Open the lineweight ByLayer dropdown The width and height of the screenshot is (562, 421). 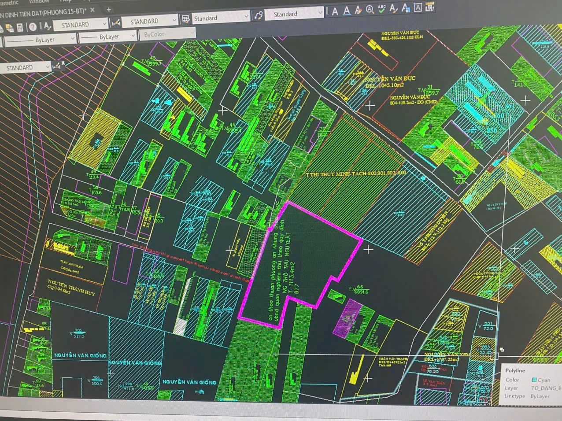(x=108, y=37)
